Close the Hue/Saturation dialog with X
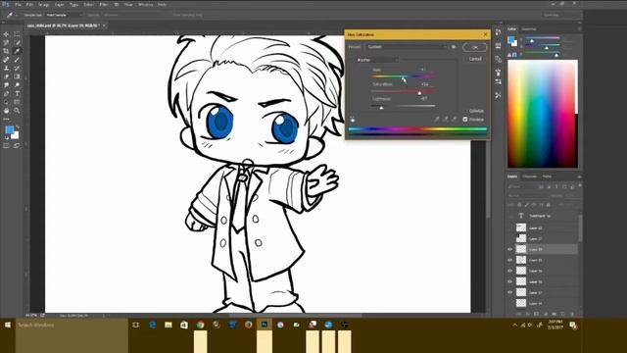Screen dimensions: 627x353 (x=486, y=35)
